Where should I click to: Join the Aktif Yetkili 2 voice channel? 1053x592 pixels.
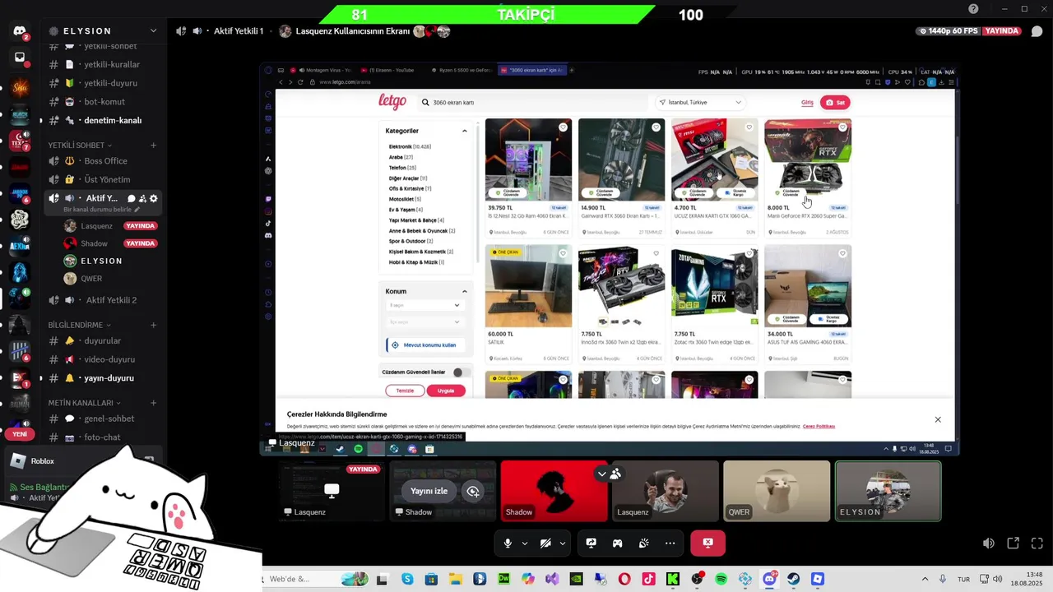[x=102, y=300]
